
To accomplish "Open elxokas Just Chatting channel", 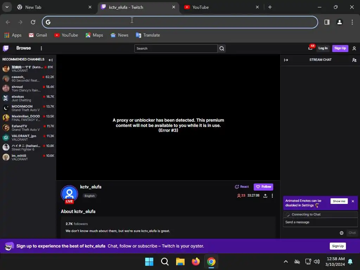I will pos(28,98).
